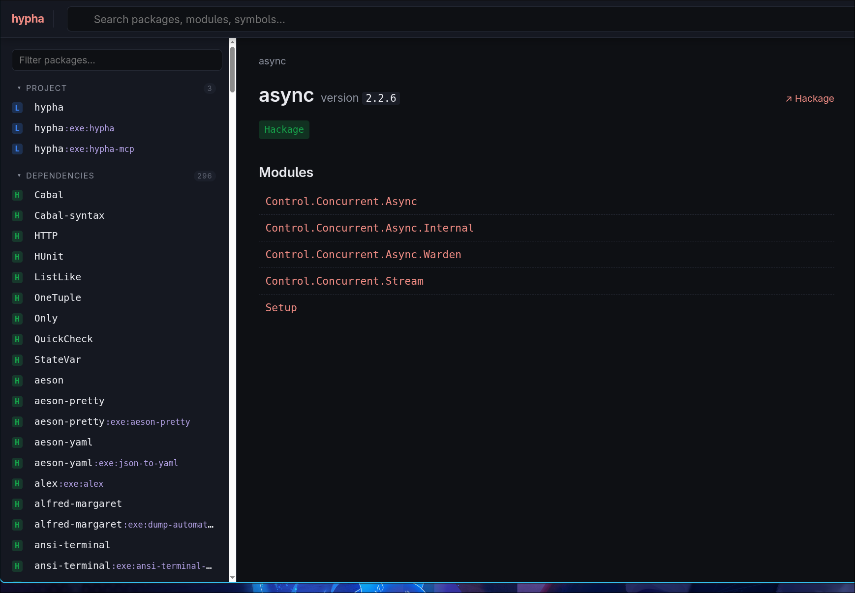This screenshot has width=855, height=593.
Task: Click the L badge icon beside hypha
Action: coord(17,108)
